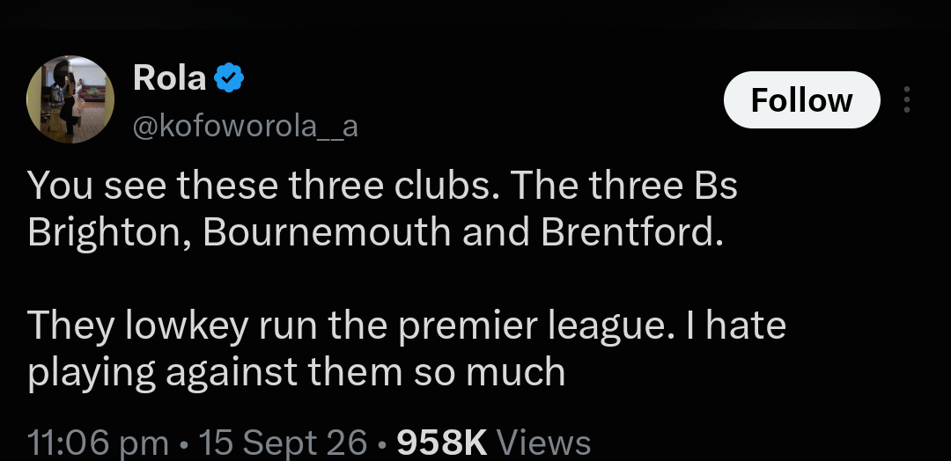Open Rola's profile picture
This screenshot has width=951, height=461.
[70, 99]
